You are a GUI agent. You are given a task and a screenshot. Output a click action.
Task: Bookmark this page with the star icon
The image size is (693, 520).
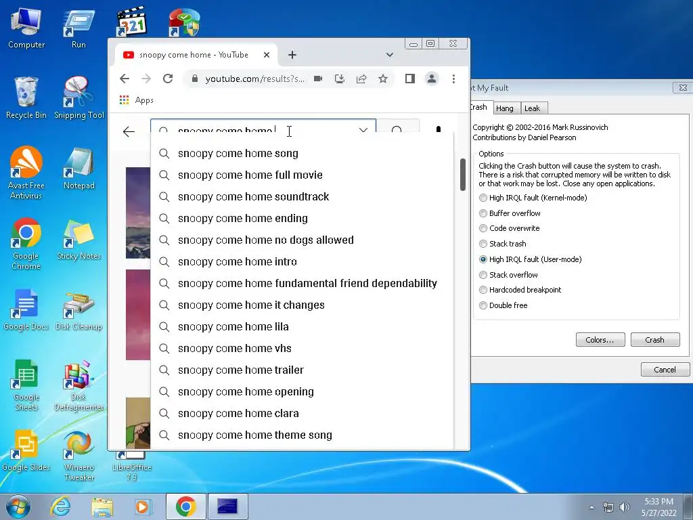click(383, 79)
